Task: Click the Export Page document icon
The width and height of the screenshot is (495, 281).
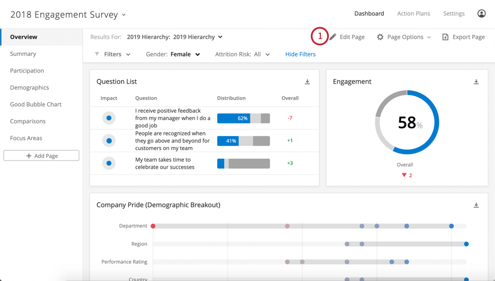Action: click(x=445, y=37)
